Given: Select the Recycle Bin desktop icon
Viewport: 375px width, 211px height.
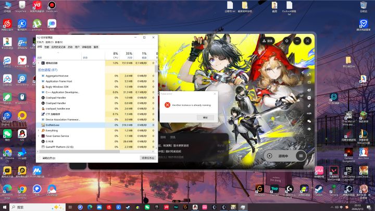Looking at the screenshot, I should 364,7.
